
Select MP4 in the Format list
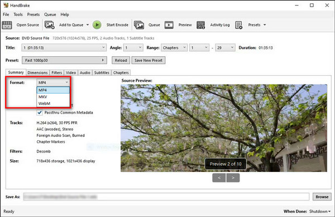53,90
